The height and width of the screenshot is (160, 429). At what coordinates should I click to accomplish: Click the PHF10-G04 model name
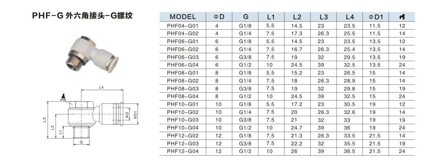point(183,128)
